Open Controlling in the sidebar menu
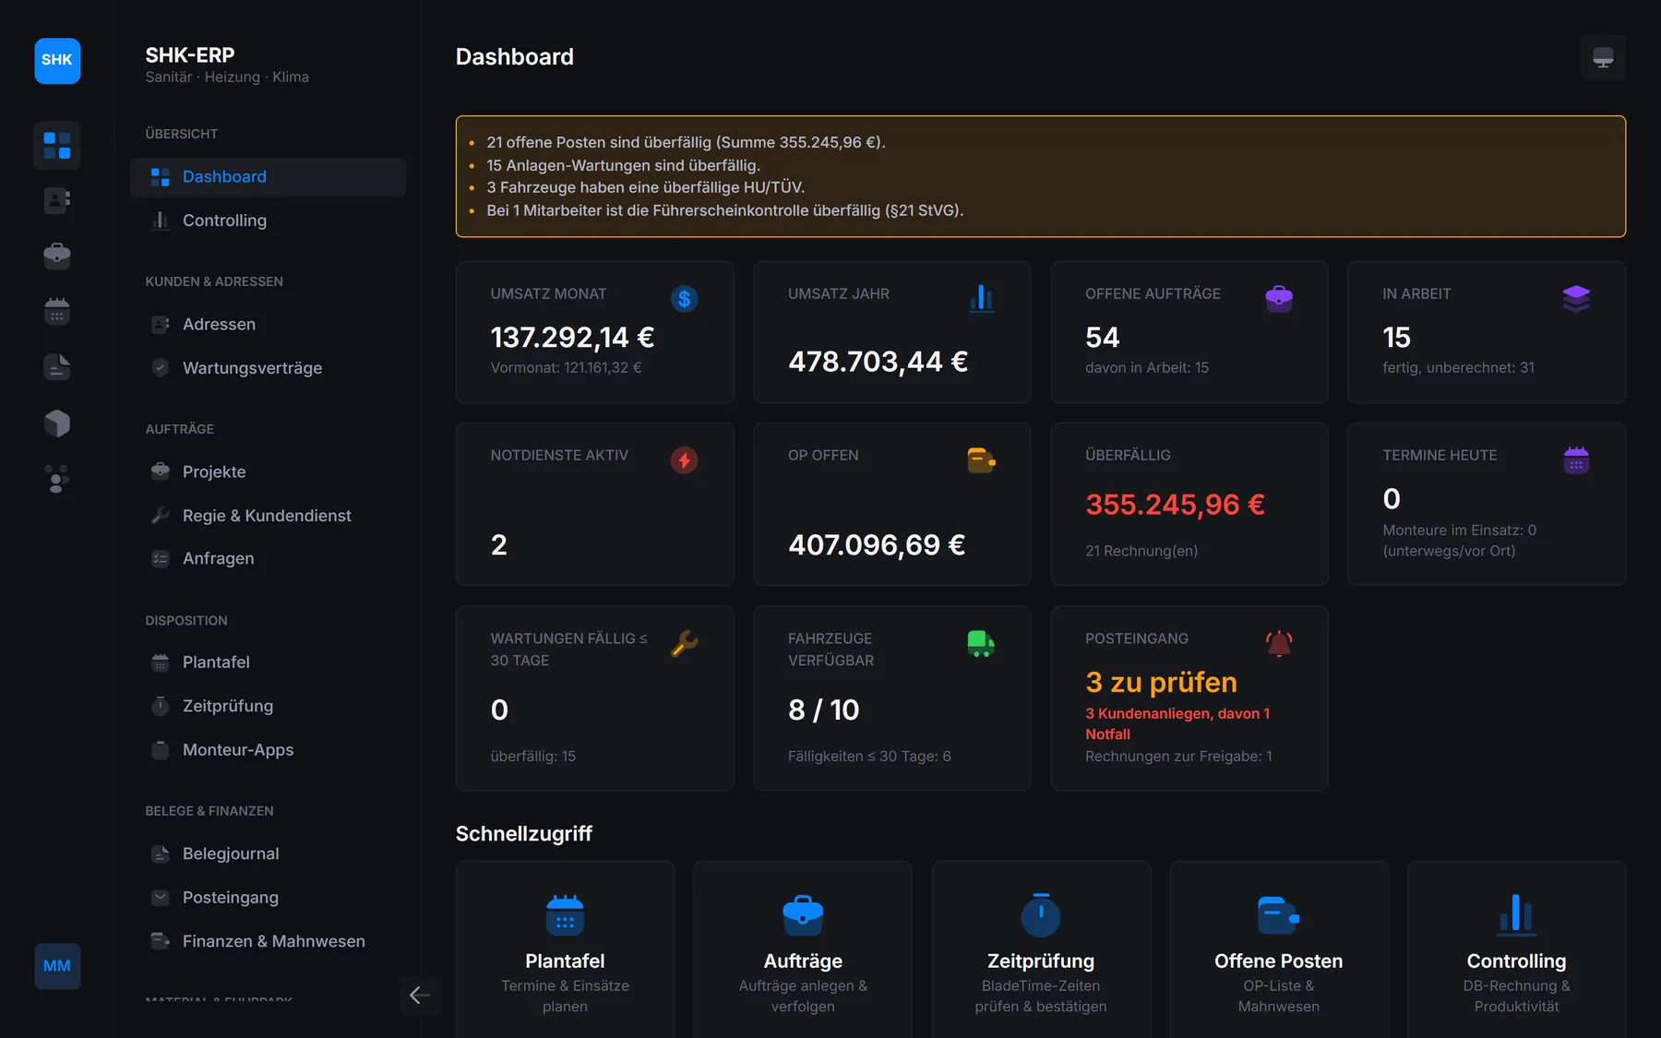 (x=268, y=221)
